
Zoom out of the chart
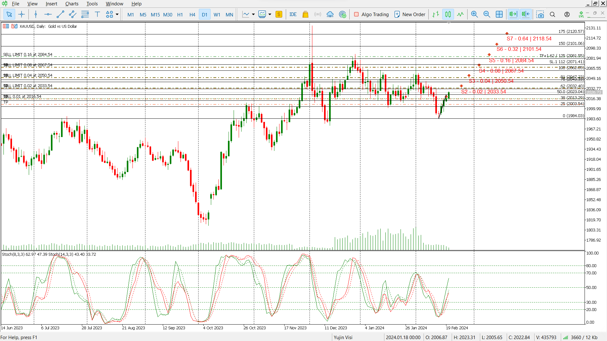tap(487, 14)
